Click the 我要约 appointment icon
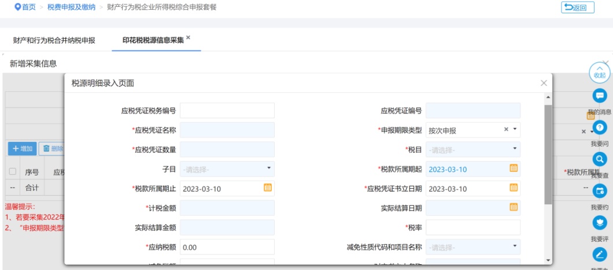This screenshot has height=270, width=613. click(x=600, y=191)
